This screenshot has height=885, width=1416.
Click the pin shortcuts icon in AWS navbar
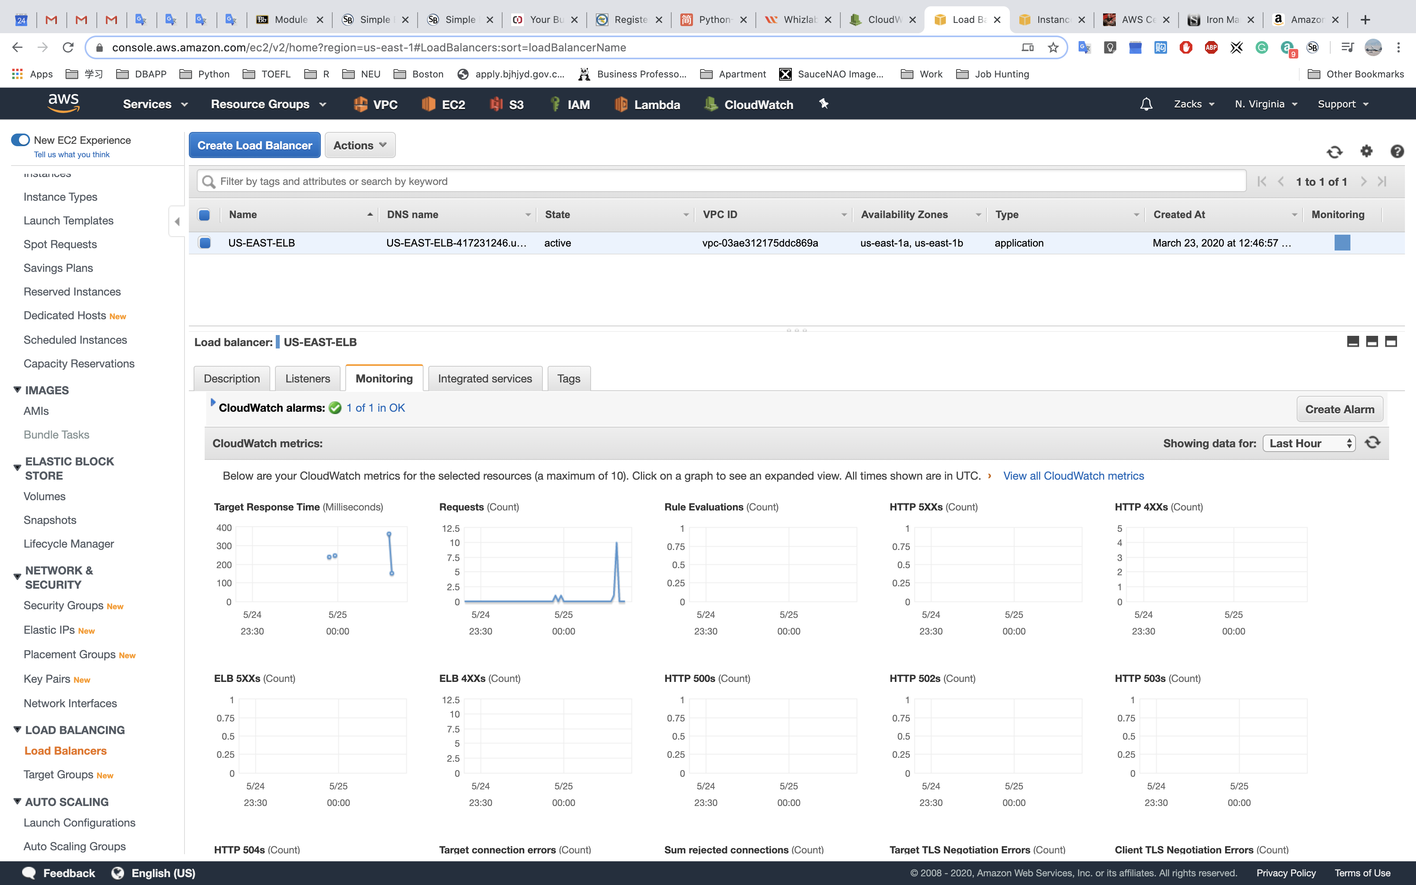[x=824, y=104]
